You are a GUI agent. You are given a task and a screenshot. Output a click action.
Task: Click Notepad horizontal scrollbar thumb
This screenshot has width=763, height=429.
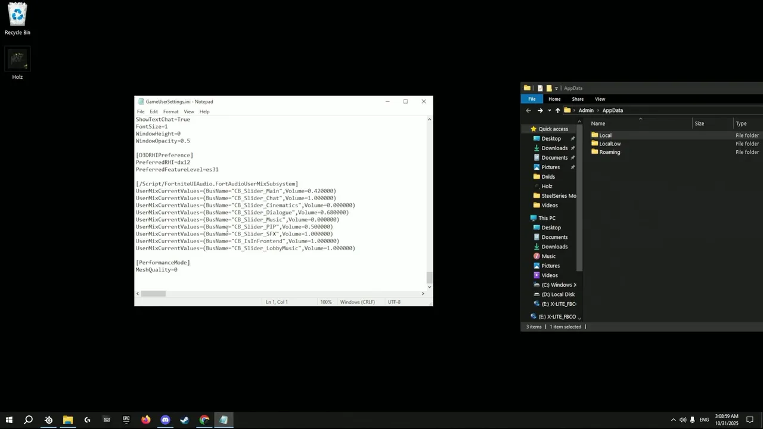coord(153,293)
